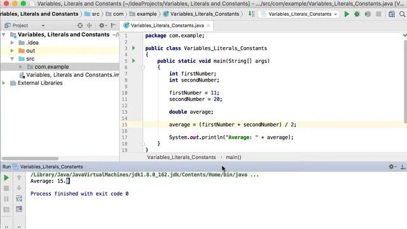Select the out folder in the tree
The height and width of the screenshot is (229, 407).
coord(60,51)
